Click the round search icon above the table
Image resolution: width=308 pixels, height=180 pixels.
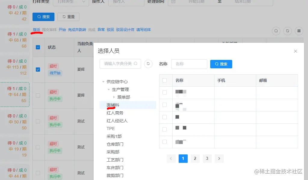pyautogui.click(x=276, y=31)
